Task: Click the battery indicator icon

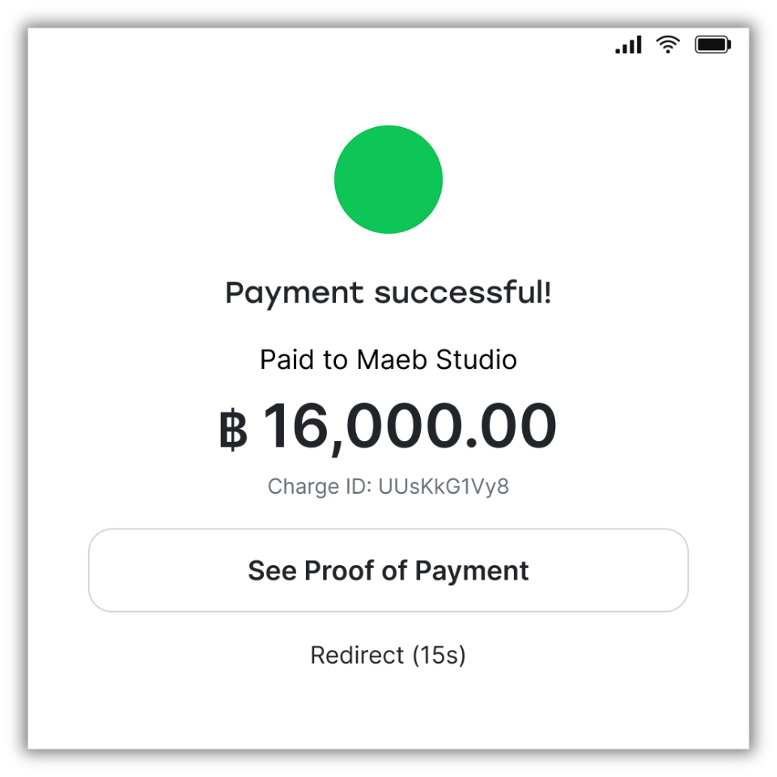Action: pyautogui.click(x=712, y=45)
